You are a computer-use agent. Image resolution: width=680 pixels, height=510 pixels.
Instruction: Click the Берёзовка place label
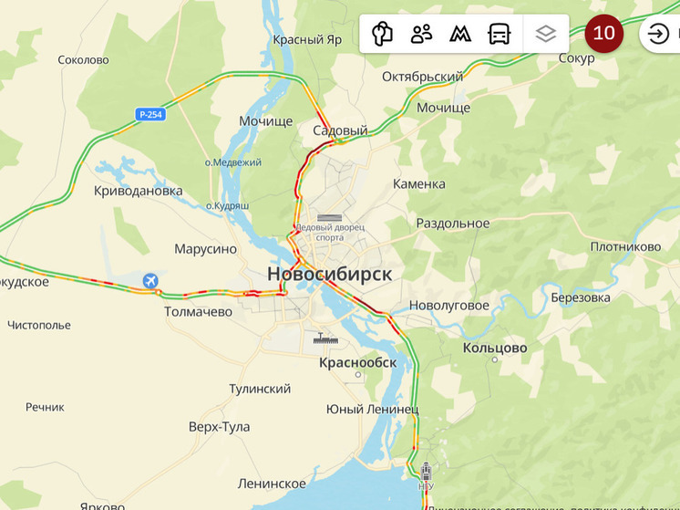tap(581, 297)
